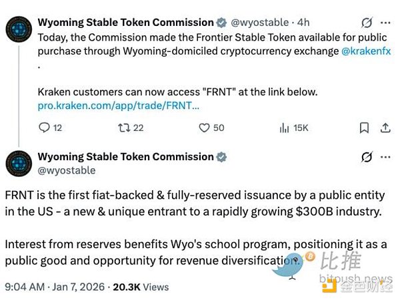Open the more options menu on second tweet
400x300 pixels.
386,158
